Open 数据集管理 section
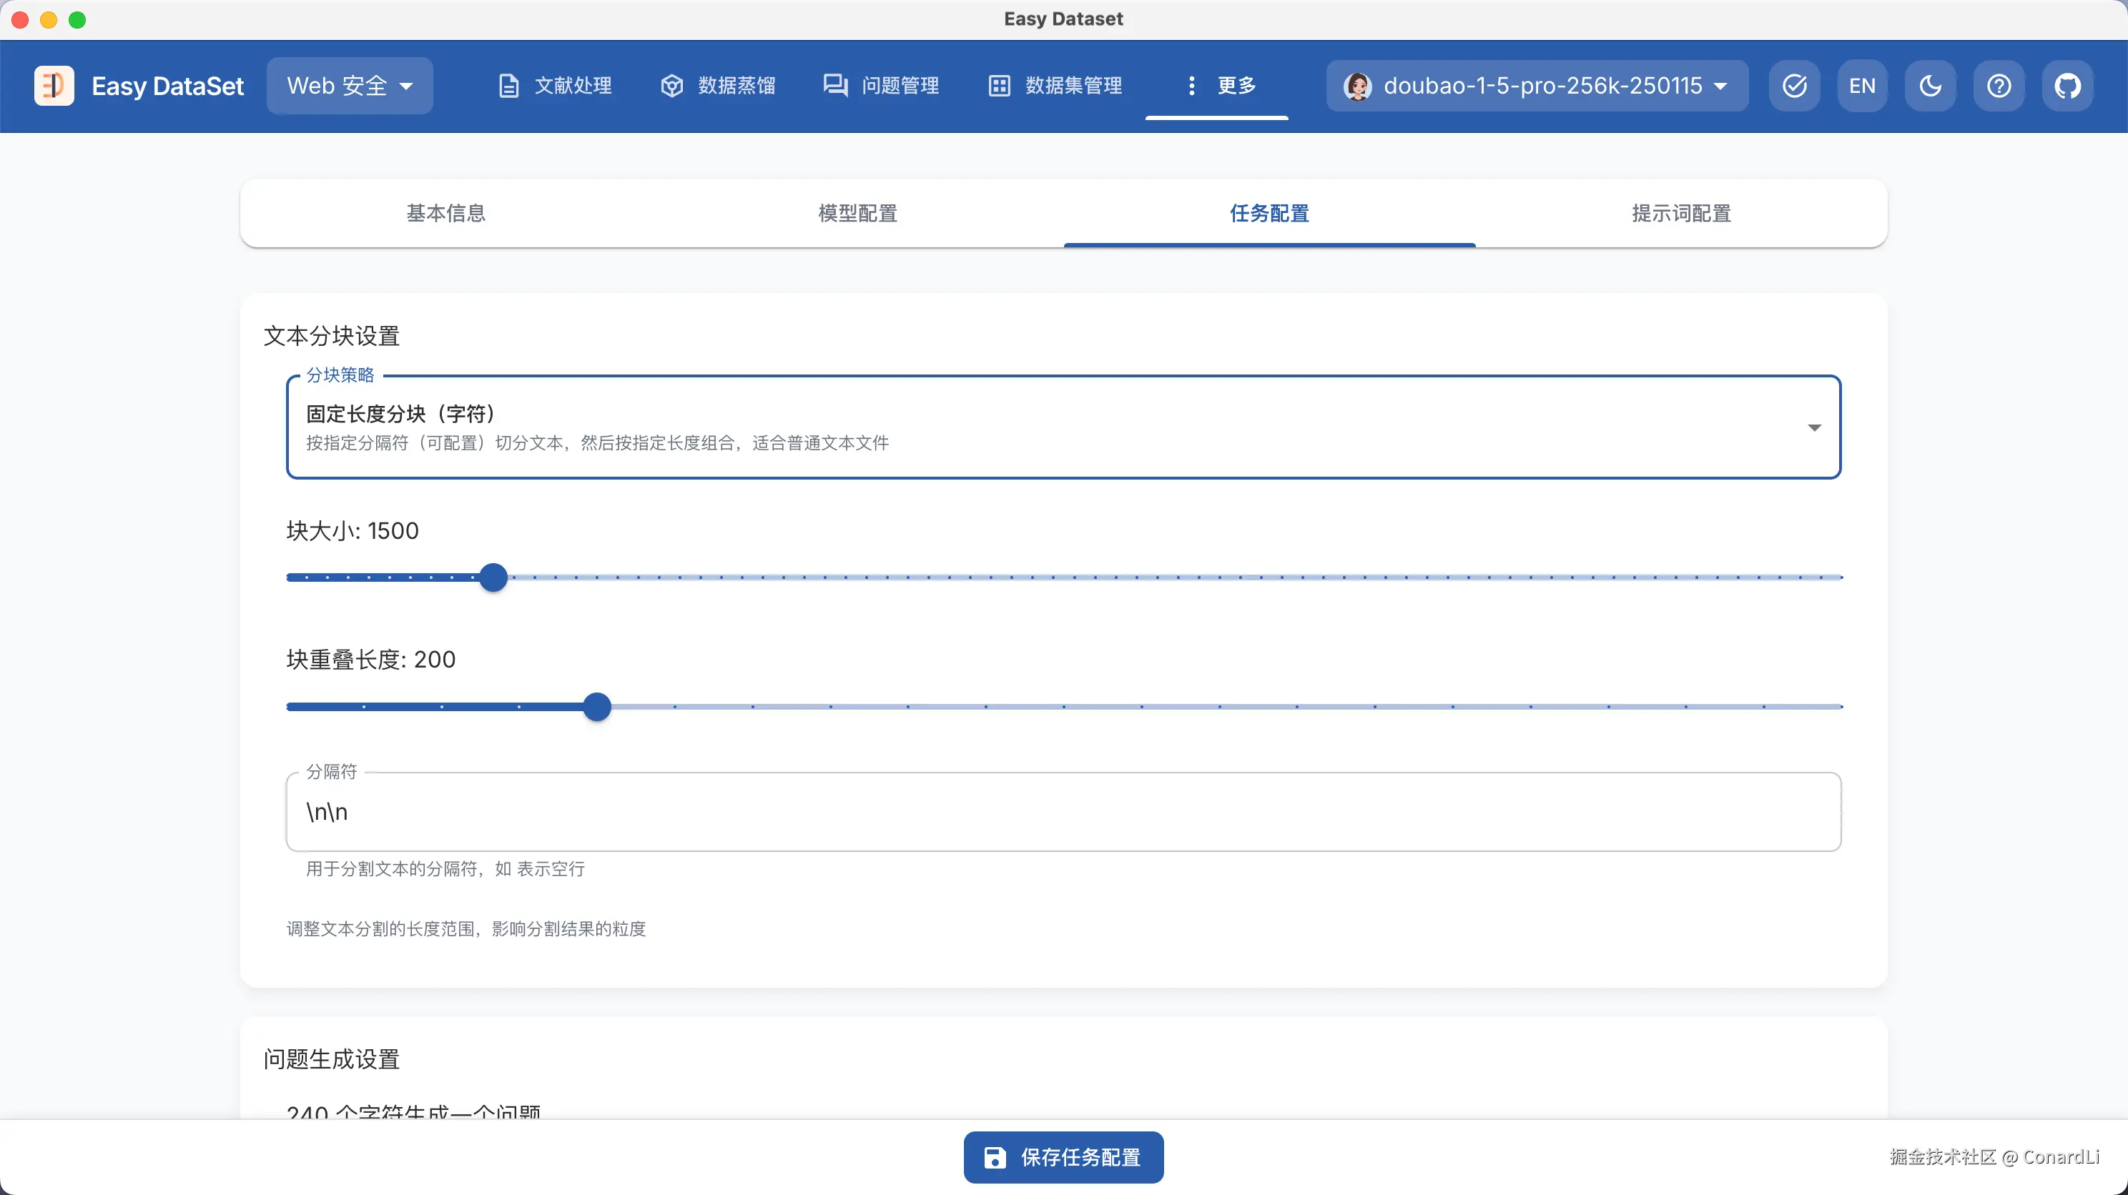2128x1195 pixels. [1055, 85]
